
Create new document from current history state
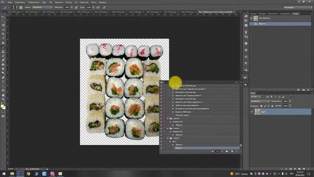coord(298,90)
